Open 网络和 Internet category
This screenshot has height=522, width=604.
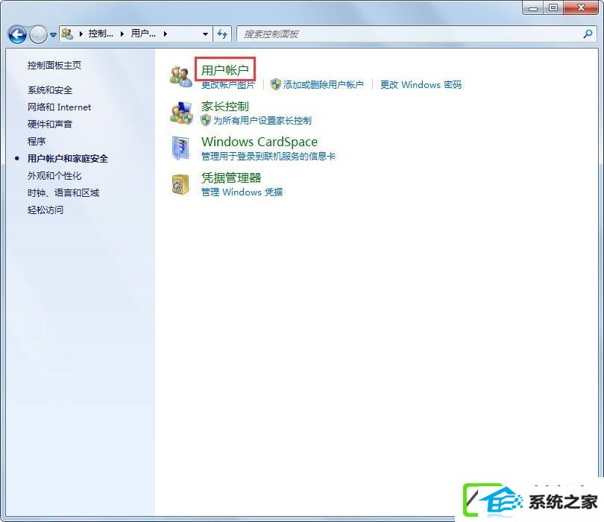60,107
